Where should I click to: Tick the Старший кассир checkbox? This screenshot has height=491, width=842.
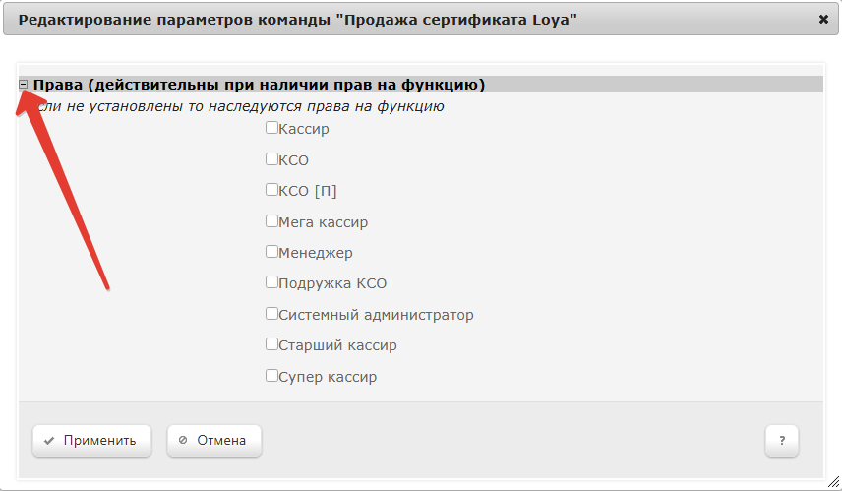[x=271, y=344]
